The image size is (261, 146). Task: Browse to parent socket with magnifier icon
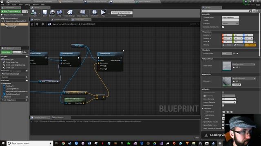point(234,54)
